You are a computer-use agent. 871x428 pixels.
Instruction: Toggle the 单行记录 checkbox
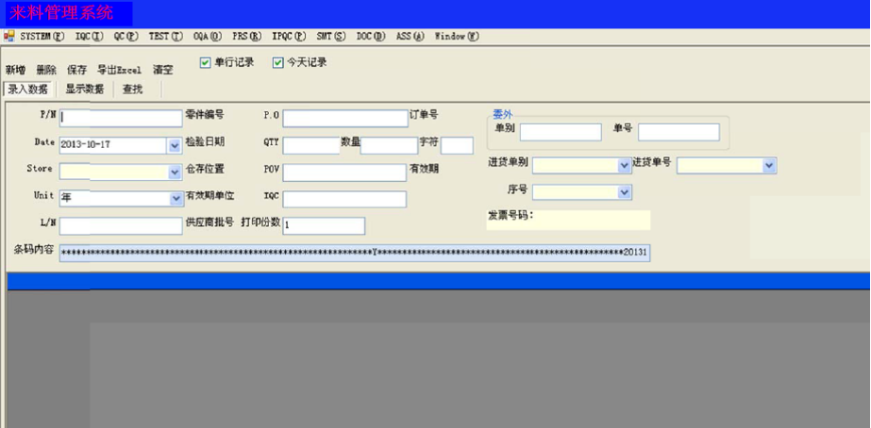click(206, 63)
